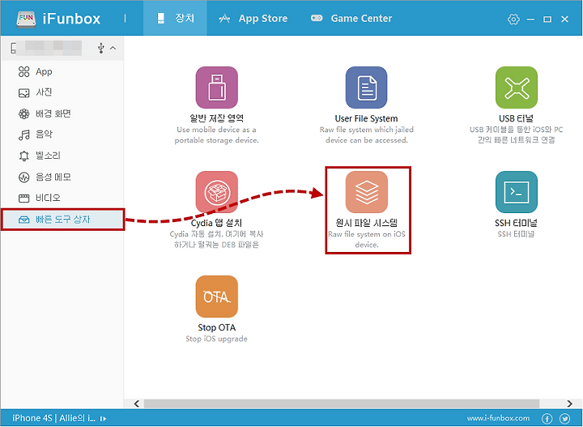Click the phone icon next to device name

point(14,48)
